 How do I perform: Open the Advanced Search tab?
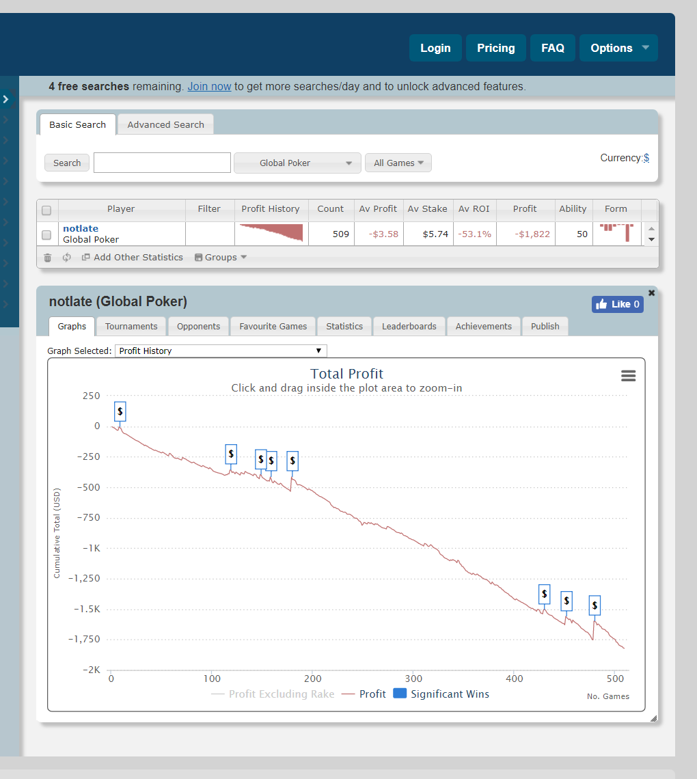pyautogui.click(x=165, y=125)
